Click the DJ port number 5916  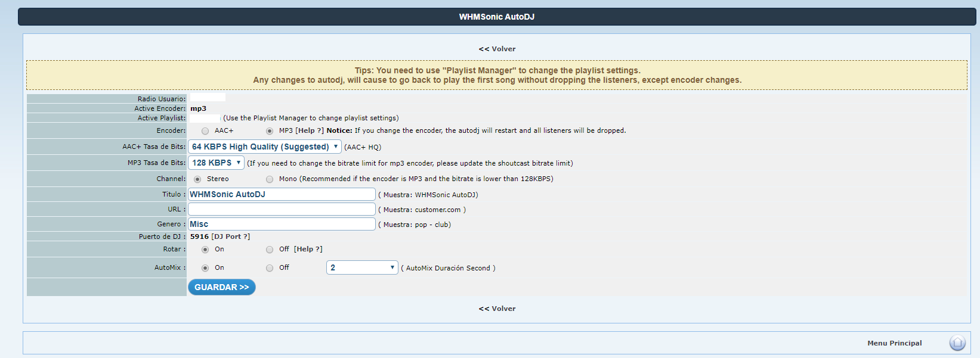(200, 236)
